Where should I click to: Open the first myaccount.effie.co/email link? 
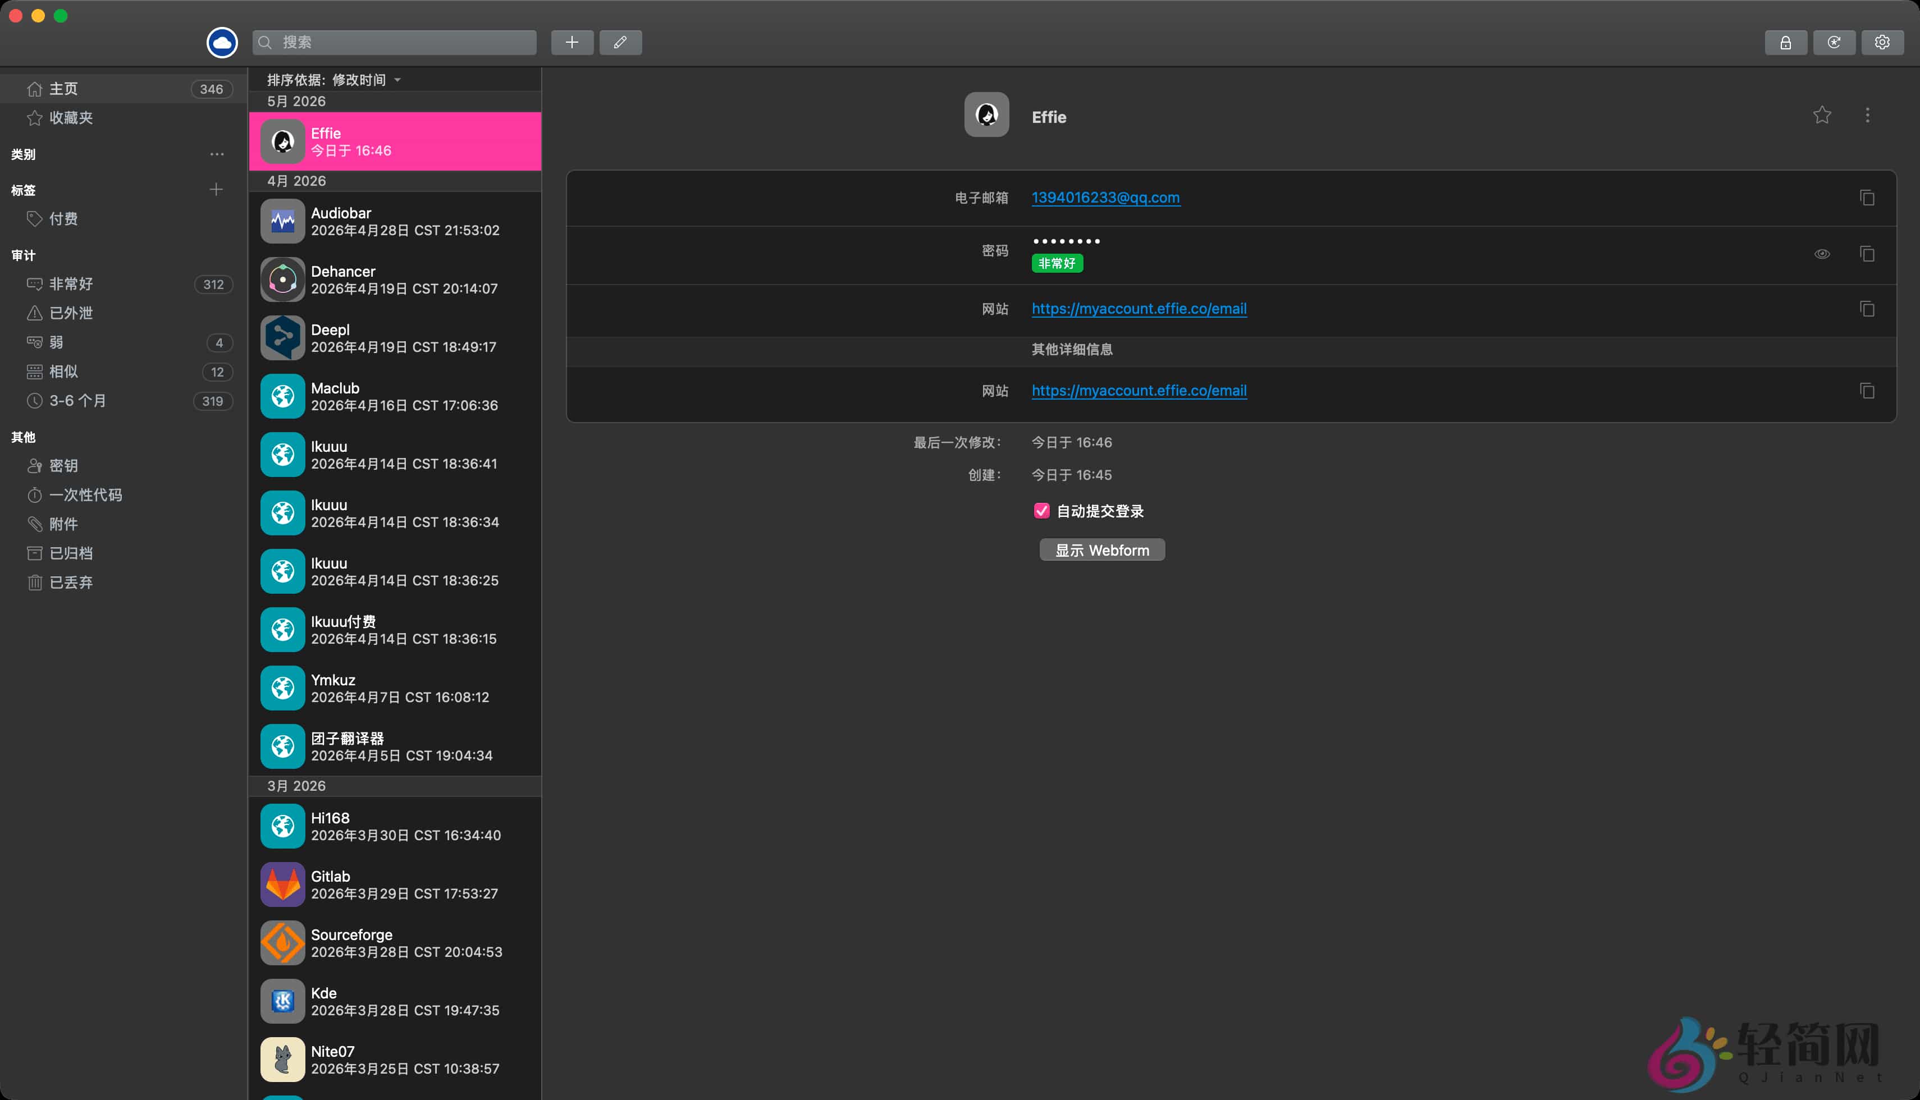click(x=1139, y=309)
